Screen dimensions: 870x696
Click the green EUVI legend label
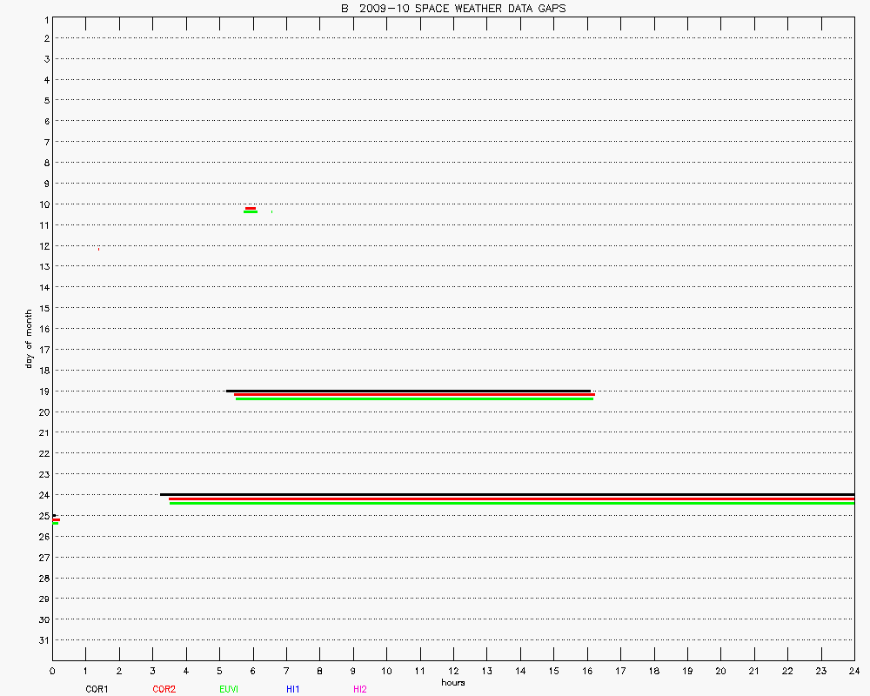point(230,689)
